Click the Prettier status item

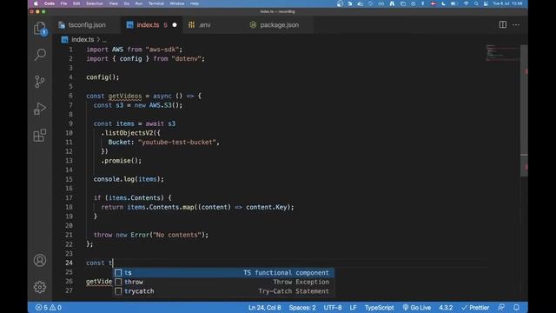(475, 307)
